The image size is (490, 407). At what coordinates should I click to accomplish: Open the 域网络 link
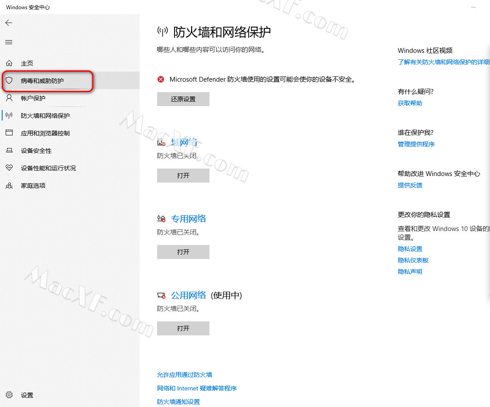tap(185, 142)
